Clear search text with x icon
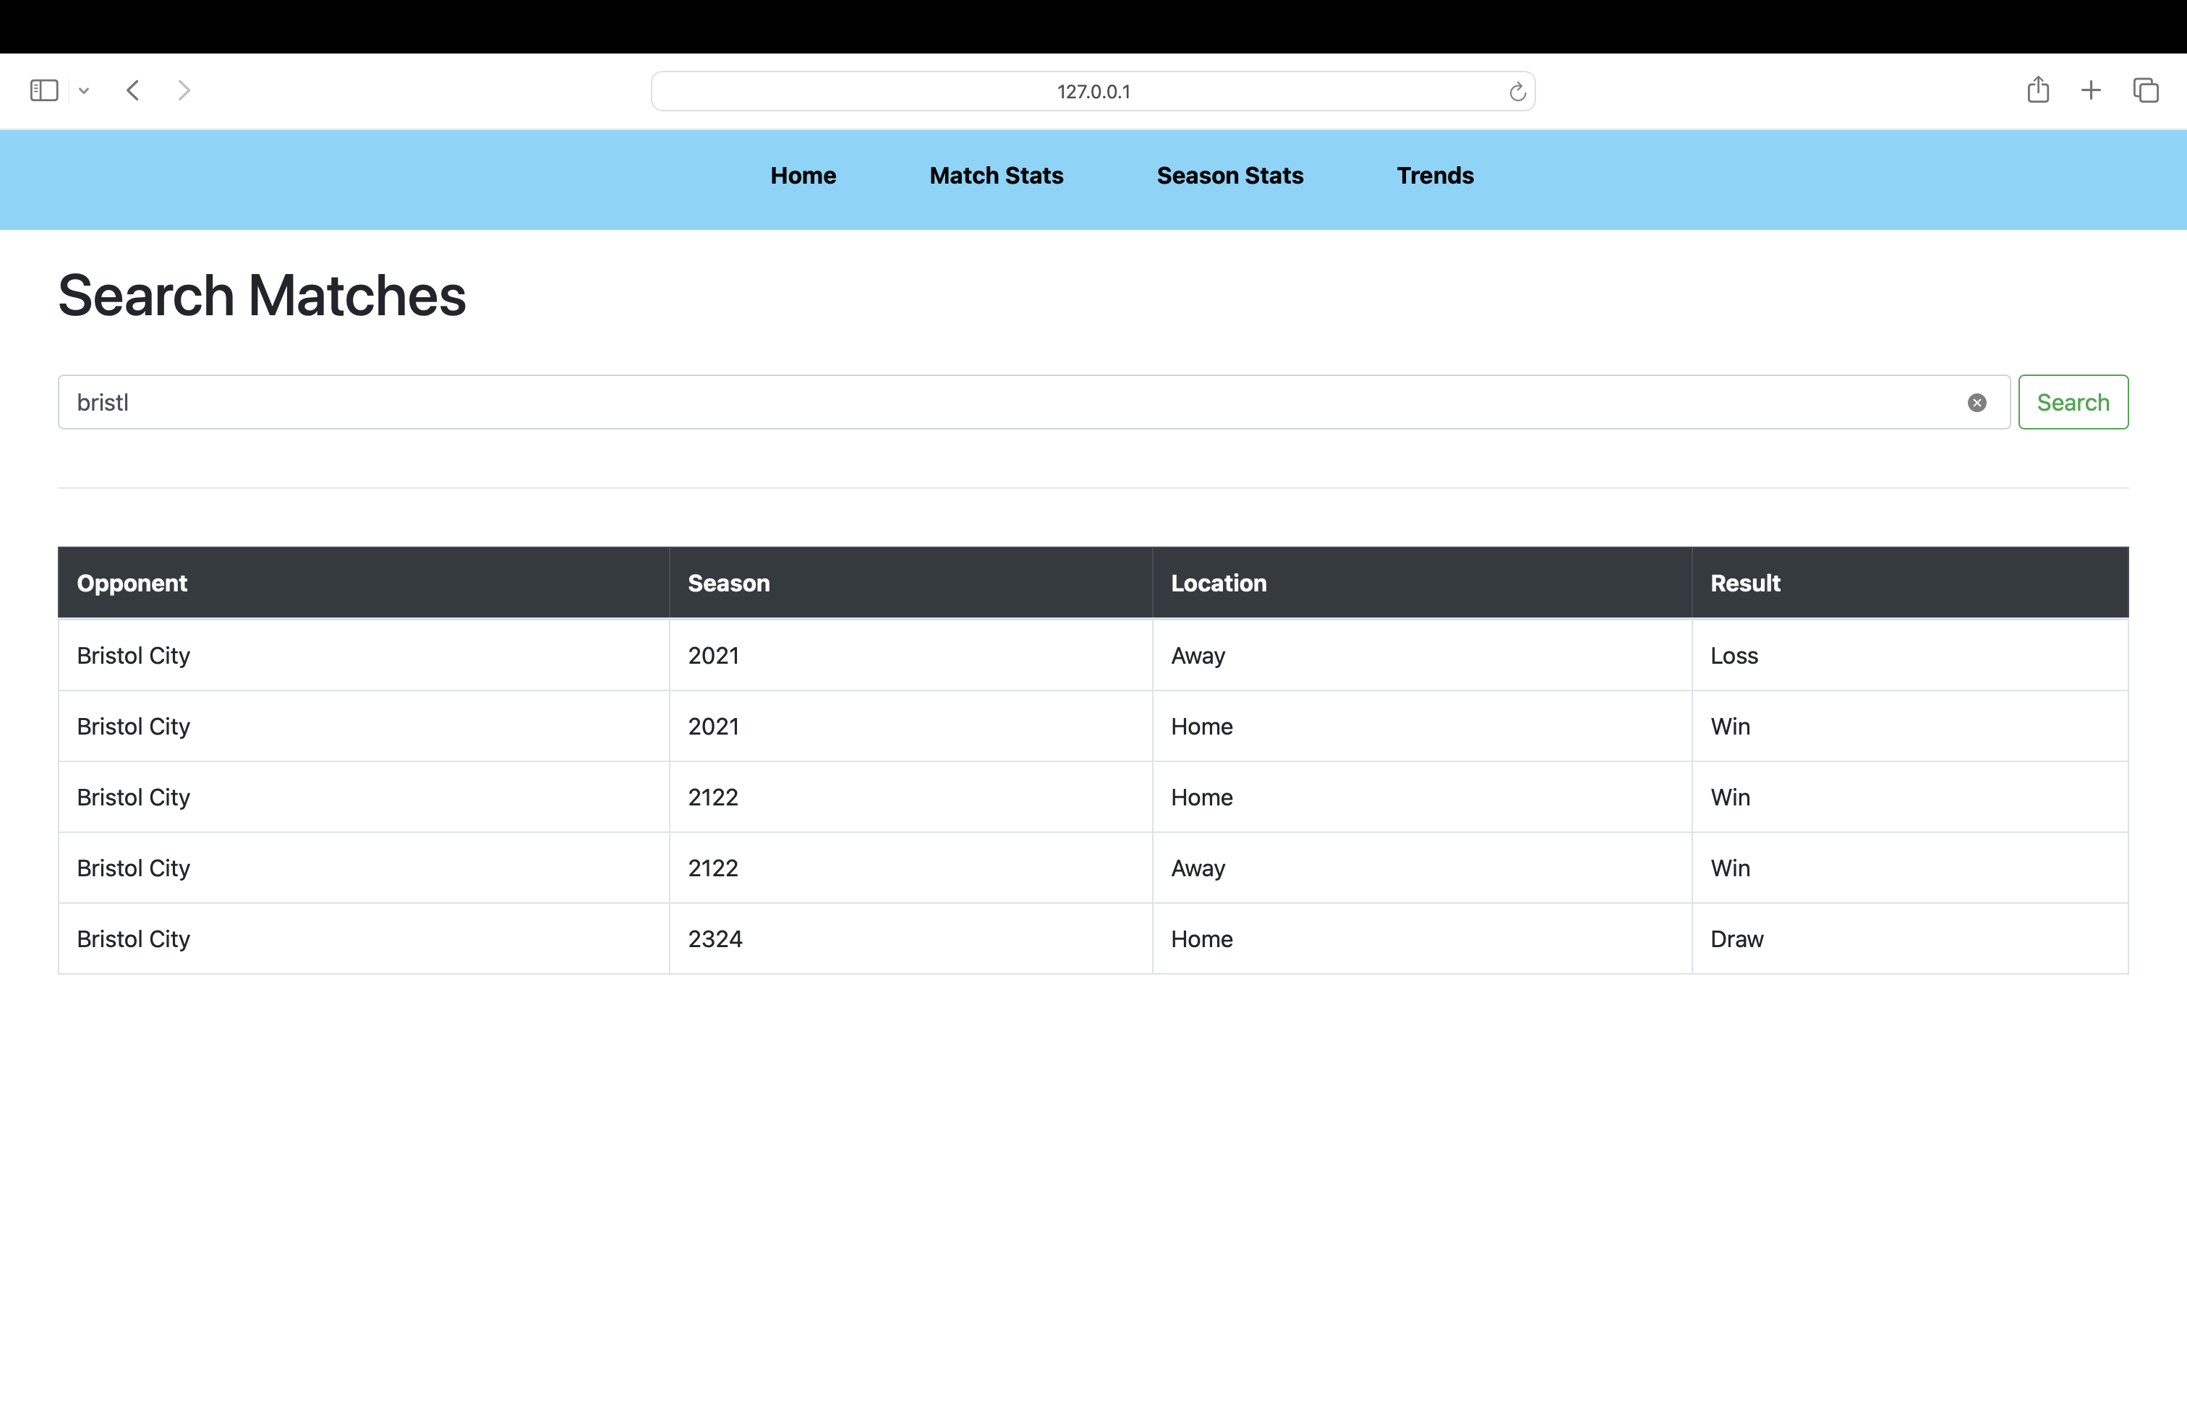The height and width of the screenshot is (1420, 2187). click(x=1977, y=402)
